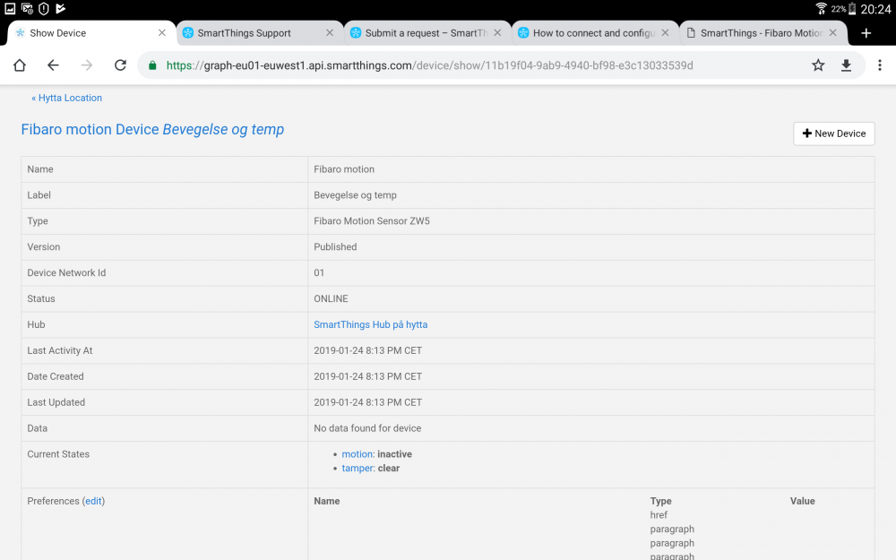
Task: Go back to Hytta Location
Action: click(67, 98)
